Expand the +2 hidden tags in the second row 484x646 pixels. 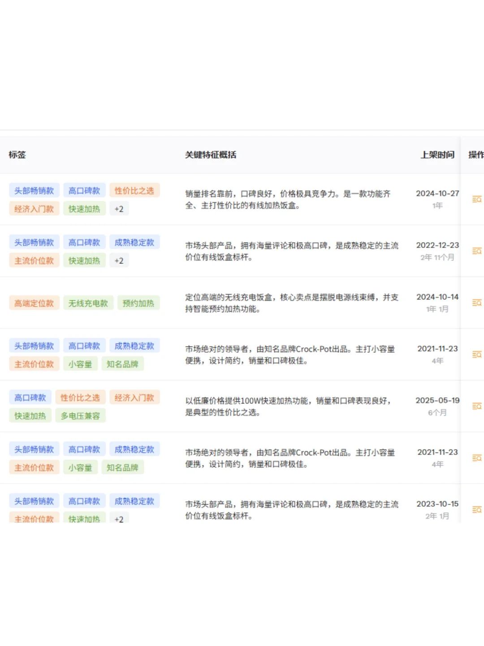click(x=119, y=260)
